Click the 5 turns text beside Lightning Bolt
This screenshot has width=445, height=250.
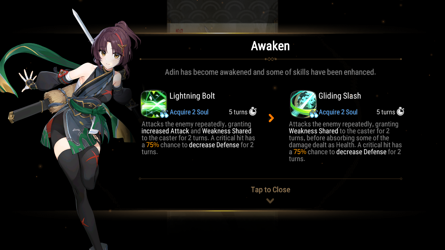tap(238, 112)
